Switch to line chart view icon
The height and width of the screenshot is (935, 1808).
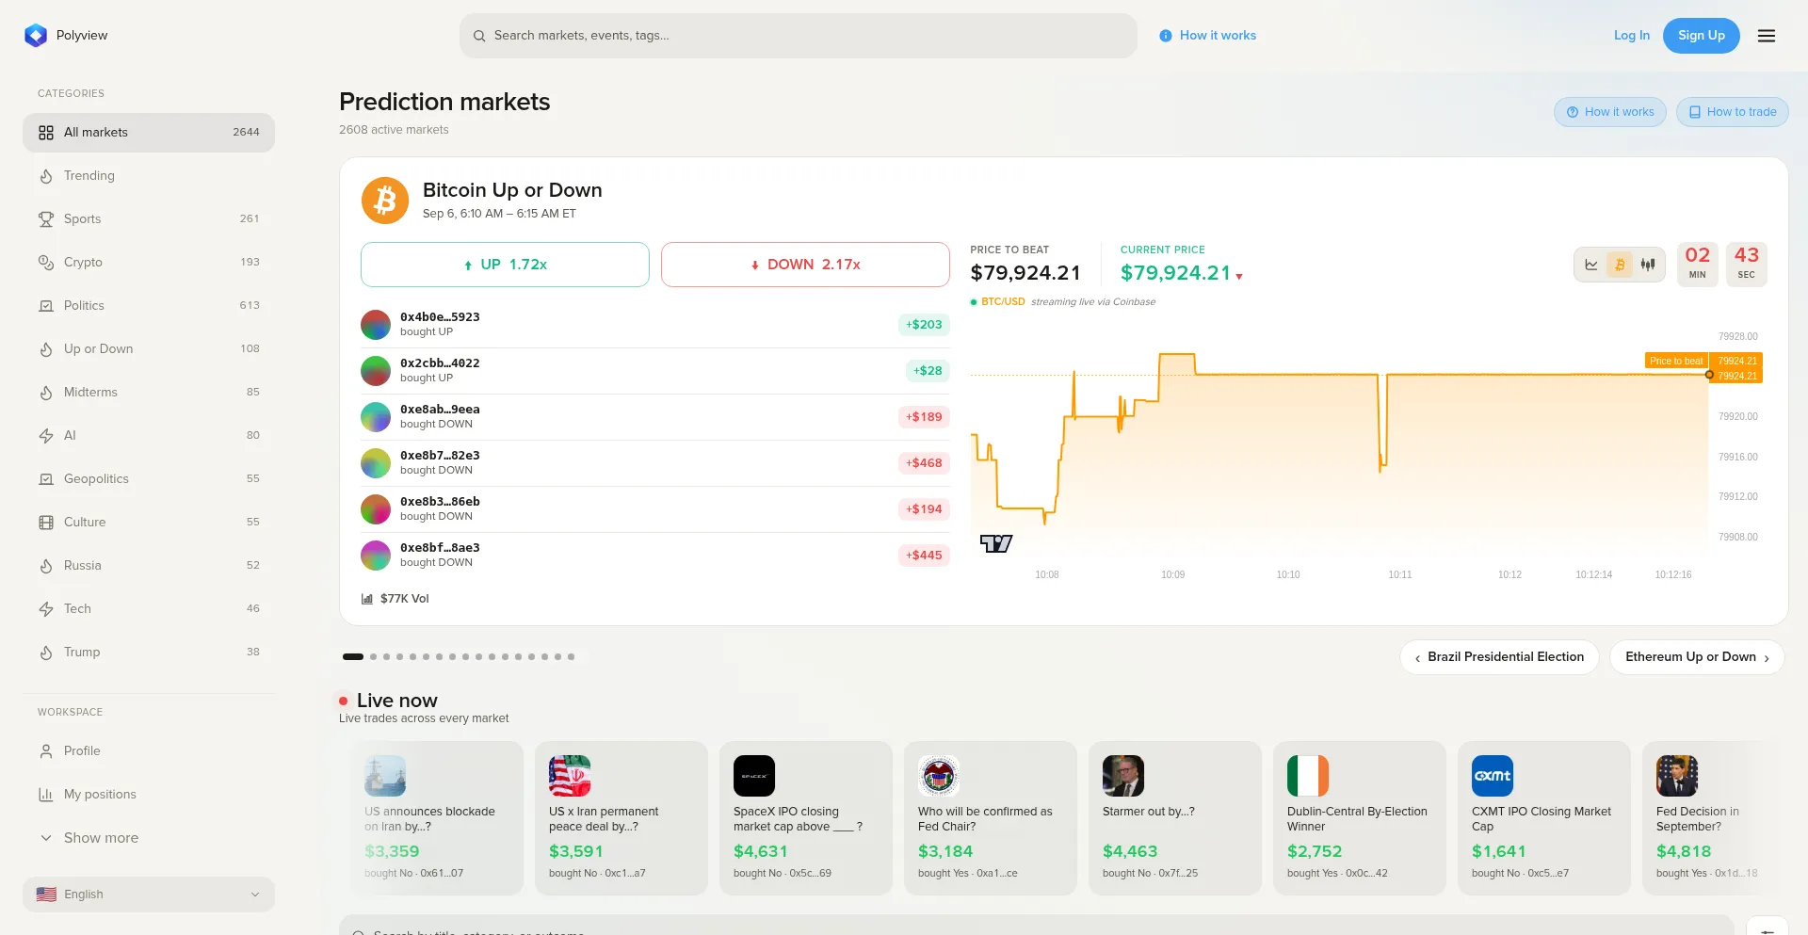1591,265
